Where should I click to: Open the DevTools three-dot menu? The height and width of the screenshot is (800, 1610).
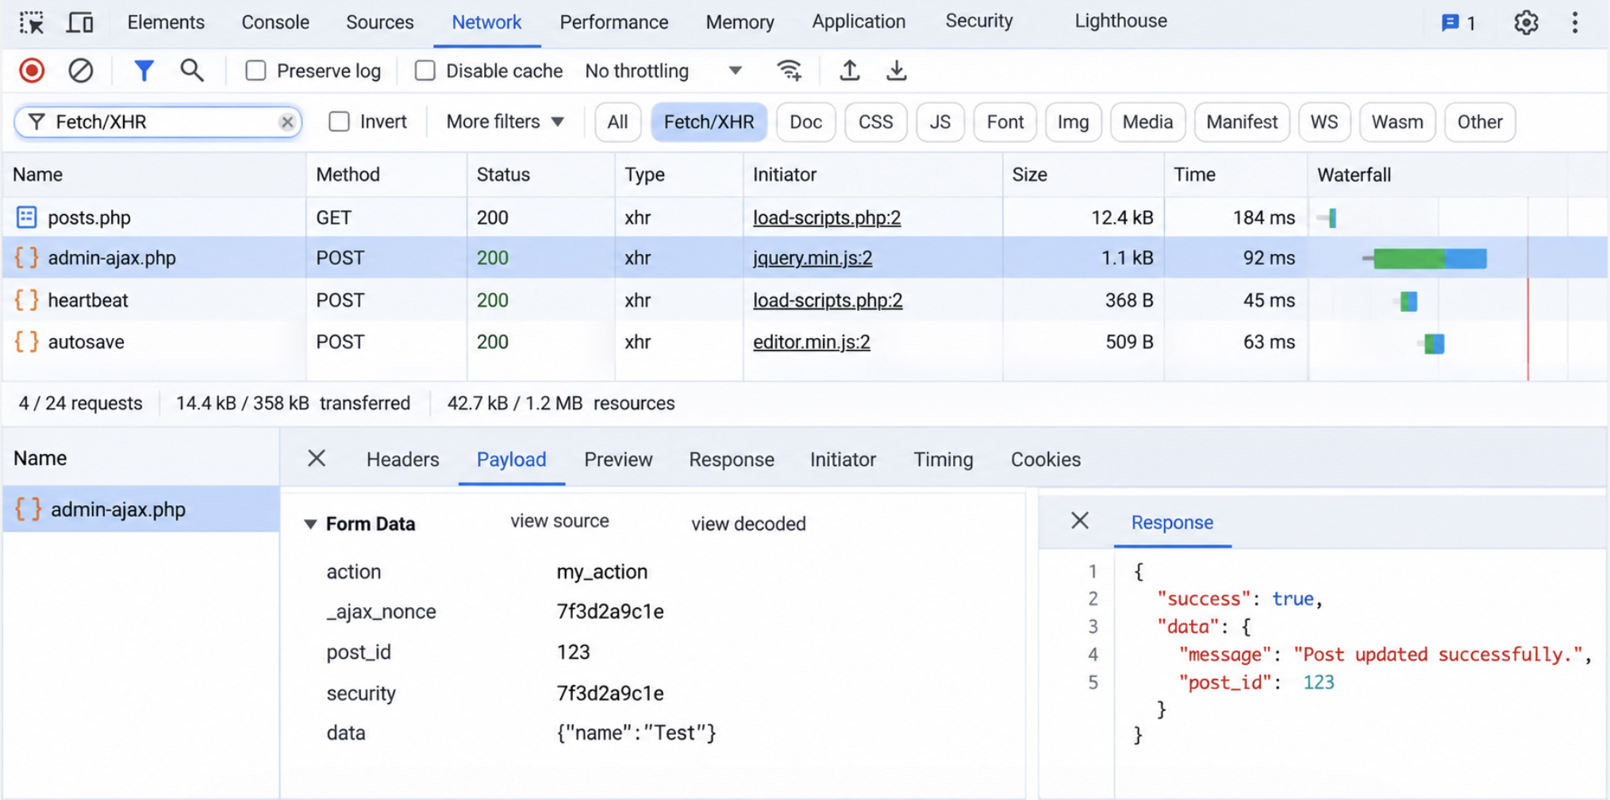tap(1575, 22)
